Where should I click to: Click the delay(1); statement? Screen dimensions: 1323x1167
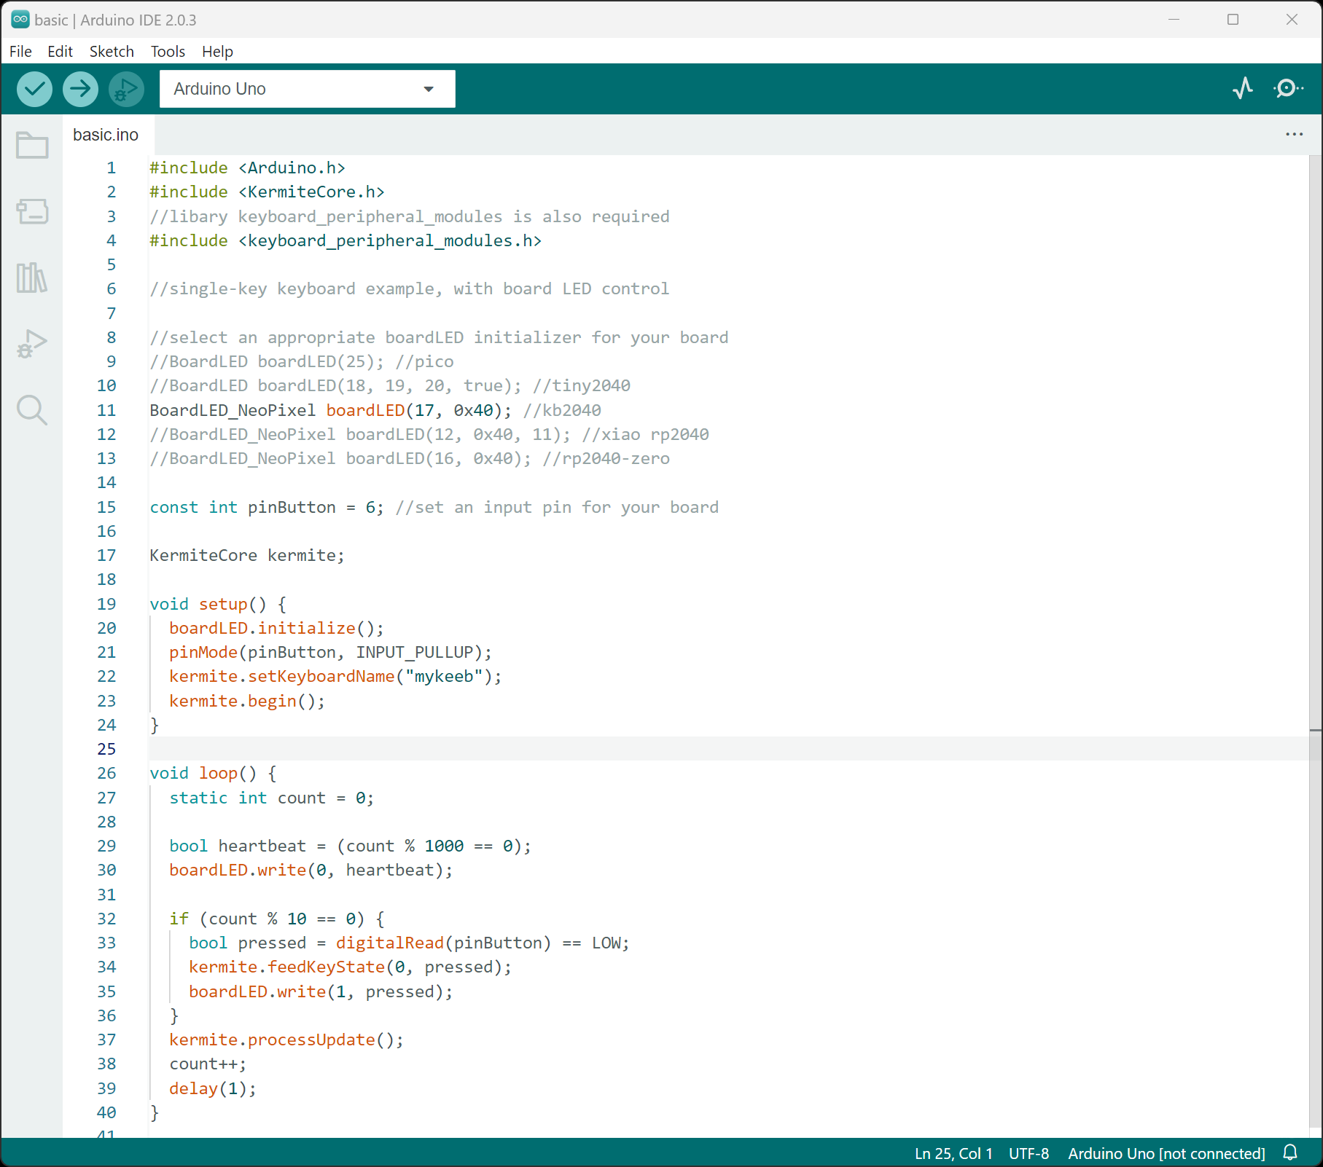[x=213, y=1088]
